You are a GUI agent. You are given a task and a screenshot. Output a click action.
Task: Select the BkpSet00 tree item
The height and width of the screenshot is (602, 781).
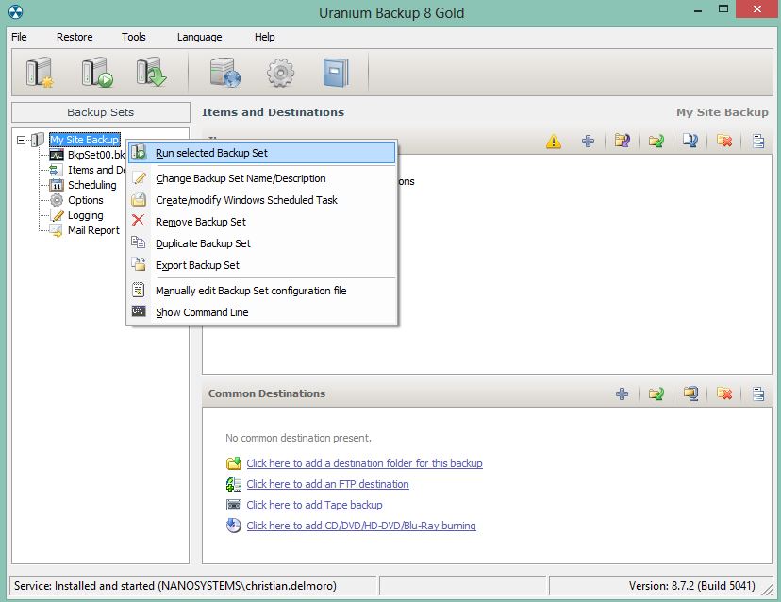click(x=95, y=155)
